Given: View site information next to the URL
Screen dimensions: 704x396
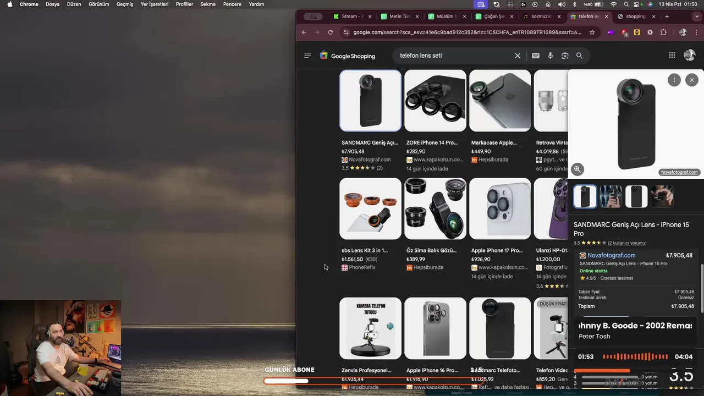Looking at the screenshot, I should coord(345,32).
